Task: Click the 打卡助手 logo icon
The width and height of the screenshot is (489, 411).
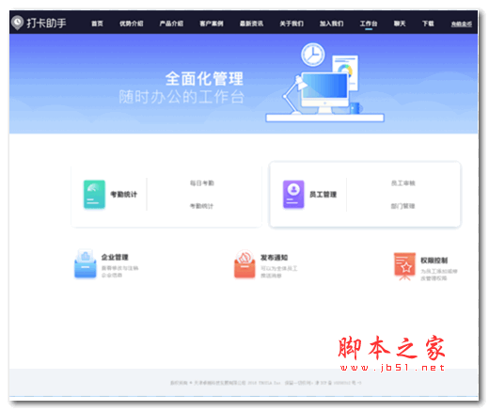Action: click(x=17, y=23)
